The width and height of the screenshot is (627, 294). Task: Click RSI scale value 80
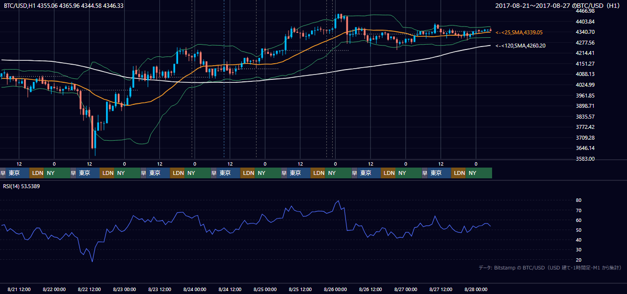click(x=578, y=200)
